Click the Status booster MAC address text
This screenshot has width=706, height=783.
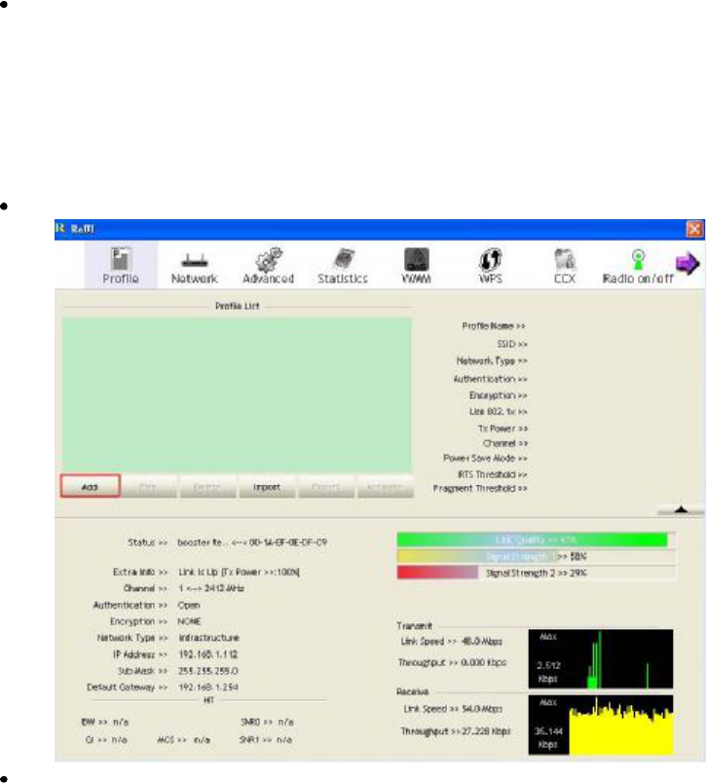tap(252, 542)
